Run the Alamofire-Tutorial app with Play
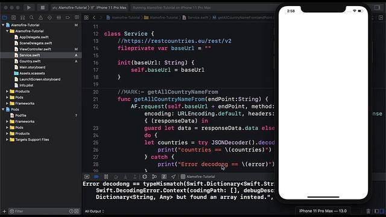 (29, 8)
